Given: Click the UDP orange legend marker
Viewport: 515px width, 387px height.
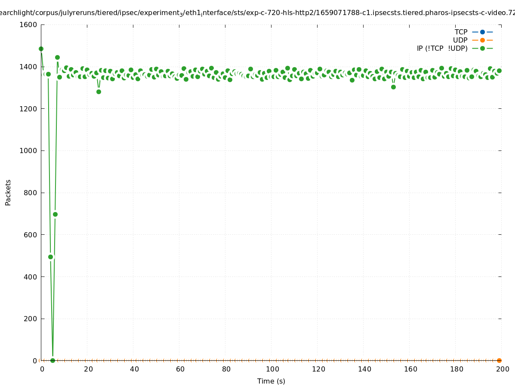Looking at the screenshot, I should click(x=482, y=40).
